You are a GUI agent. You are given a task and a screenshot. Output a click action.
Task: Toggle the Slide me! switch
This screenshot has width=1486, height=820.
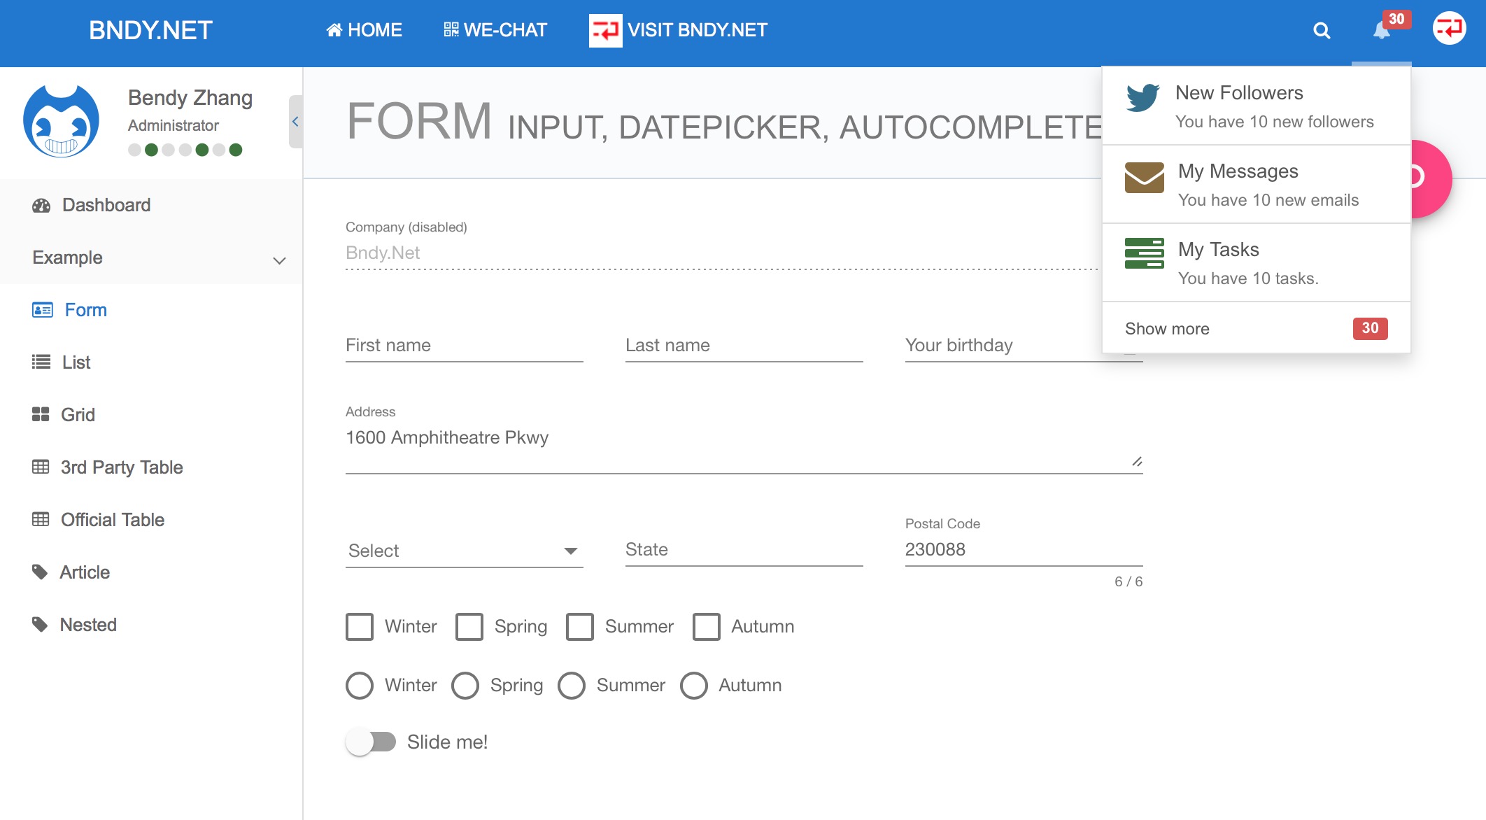click(x=371, y=742)
